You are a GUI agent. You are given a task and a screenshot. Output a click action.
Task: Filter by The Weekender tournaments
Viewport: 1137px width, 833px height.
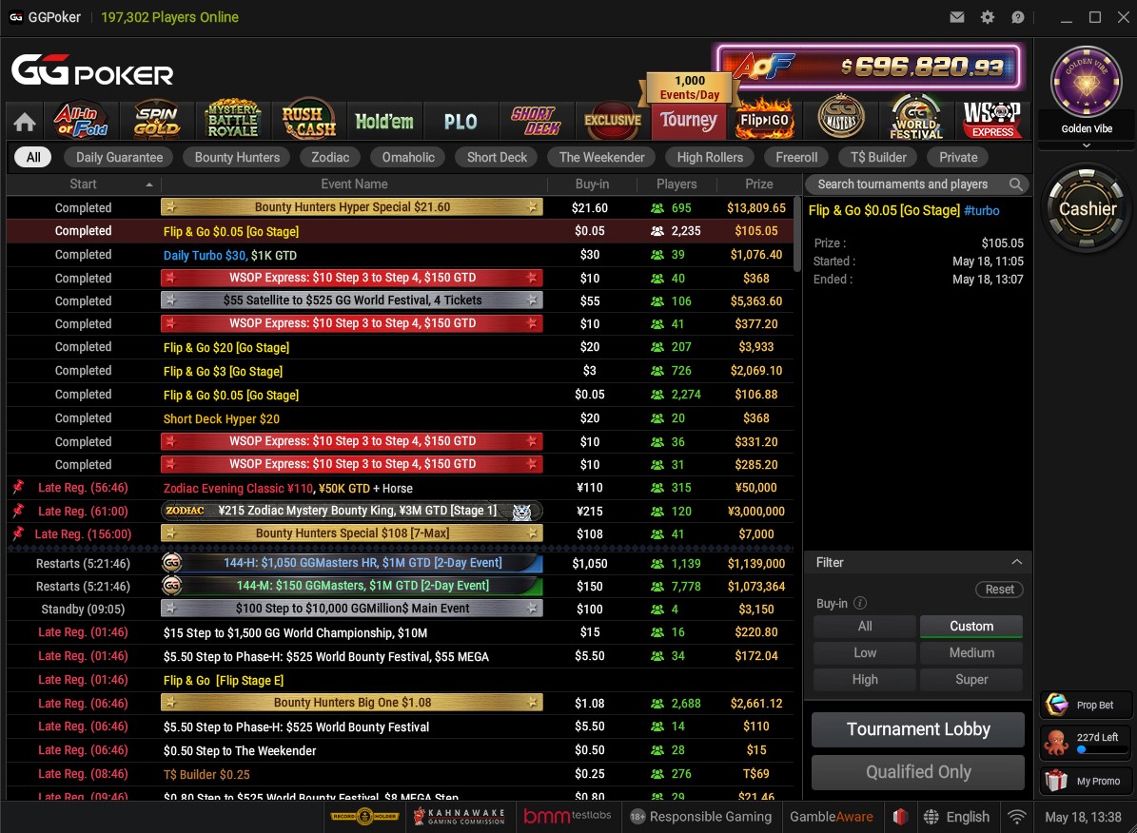point(601,157)
